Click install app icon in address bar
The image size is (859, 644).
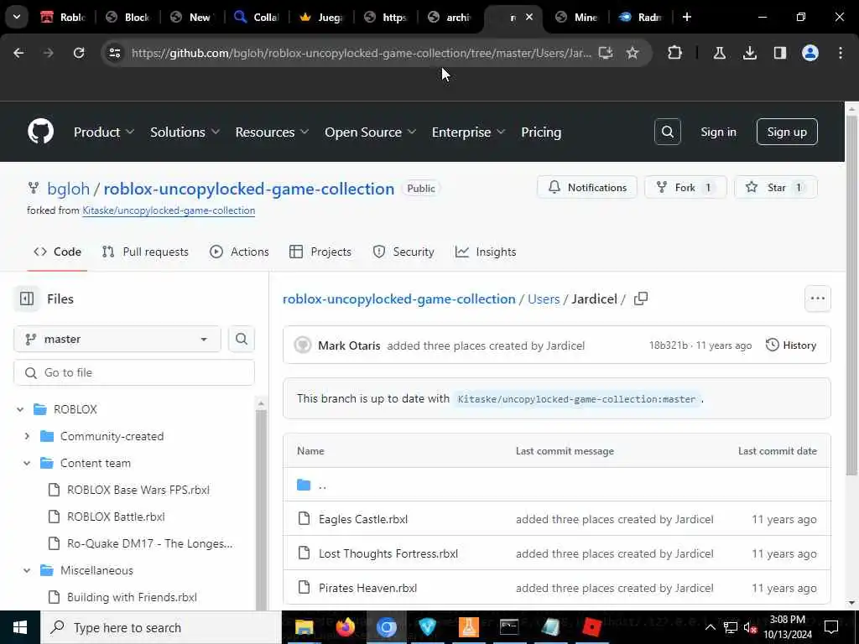pos(606,53)
